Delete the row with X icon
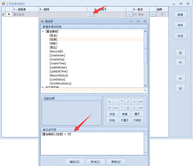 (9, 14)
